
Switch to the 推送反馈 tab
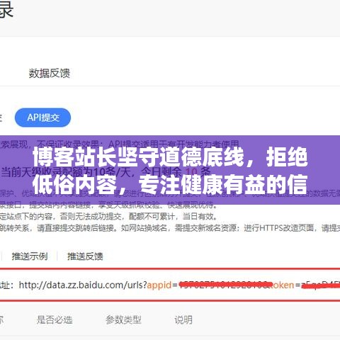click(85, 256)
